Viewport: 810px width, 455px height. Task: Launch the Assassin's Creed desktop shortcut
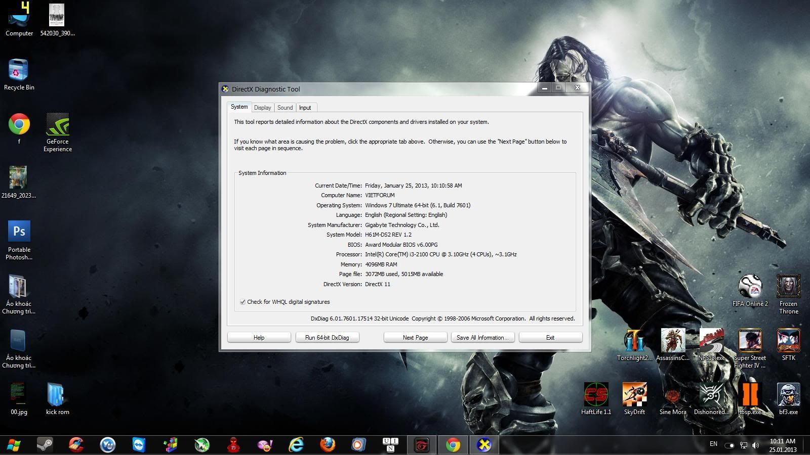673,345
